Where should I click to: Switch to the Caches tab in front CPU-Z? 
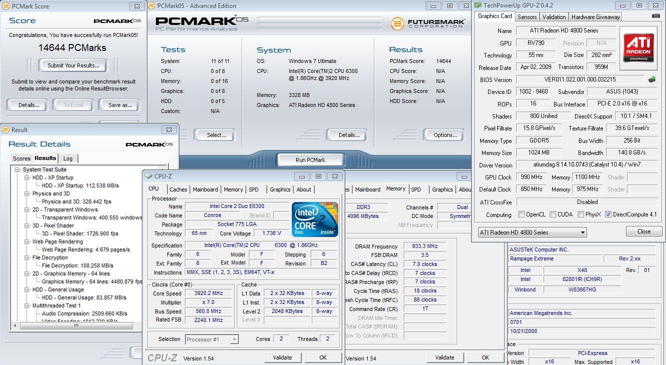pos(178,189)
